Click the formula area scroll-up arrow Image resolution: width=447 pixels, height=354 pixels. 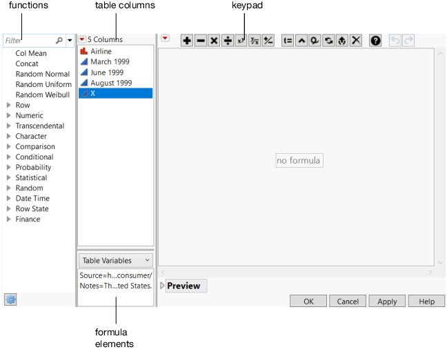pos(440,53)
